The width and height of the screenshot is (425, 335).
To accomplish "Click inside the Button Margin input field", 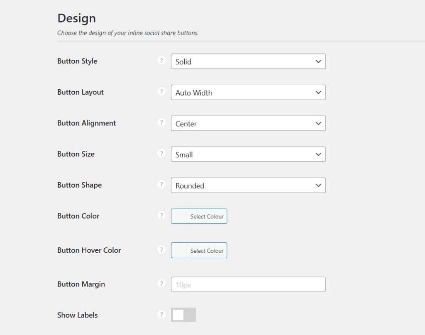I will coord(248,284).
